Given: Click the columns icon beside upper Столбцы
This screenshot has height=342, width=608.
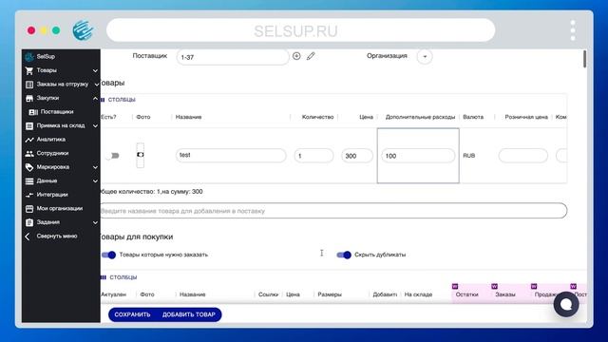Looking at the screenshot, I should tap(103, 100).
